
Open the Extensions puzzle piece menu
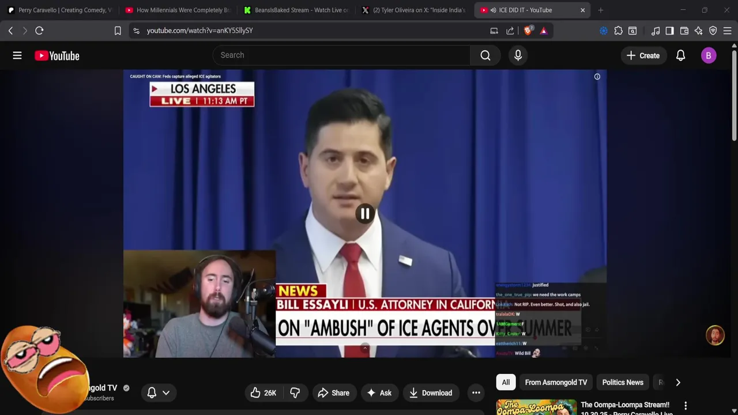618,31
